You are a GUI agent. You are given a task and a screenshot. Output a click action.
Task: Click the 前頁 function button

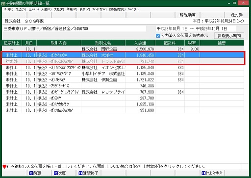click(39, 173)
